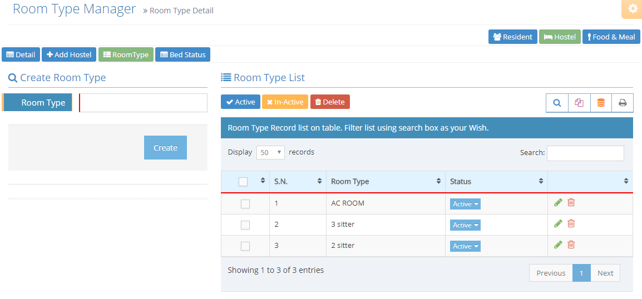This screenshot has height=299, width=642.
Task: Click the Create button
Action: (x=165, y=148)
